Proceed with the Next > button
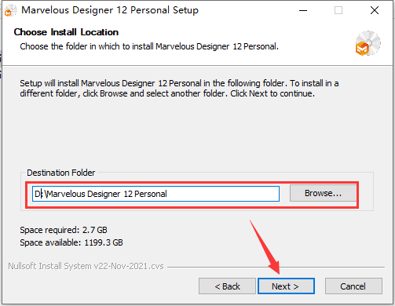 [x=286, y=286]
